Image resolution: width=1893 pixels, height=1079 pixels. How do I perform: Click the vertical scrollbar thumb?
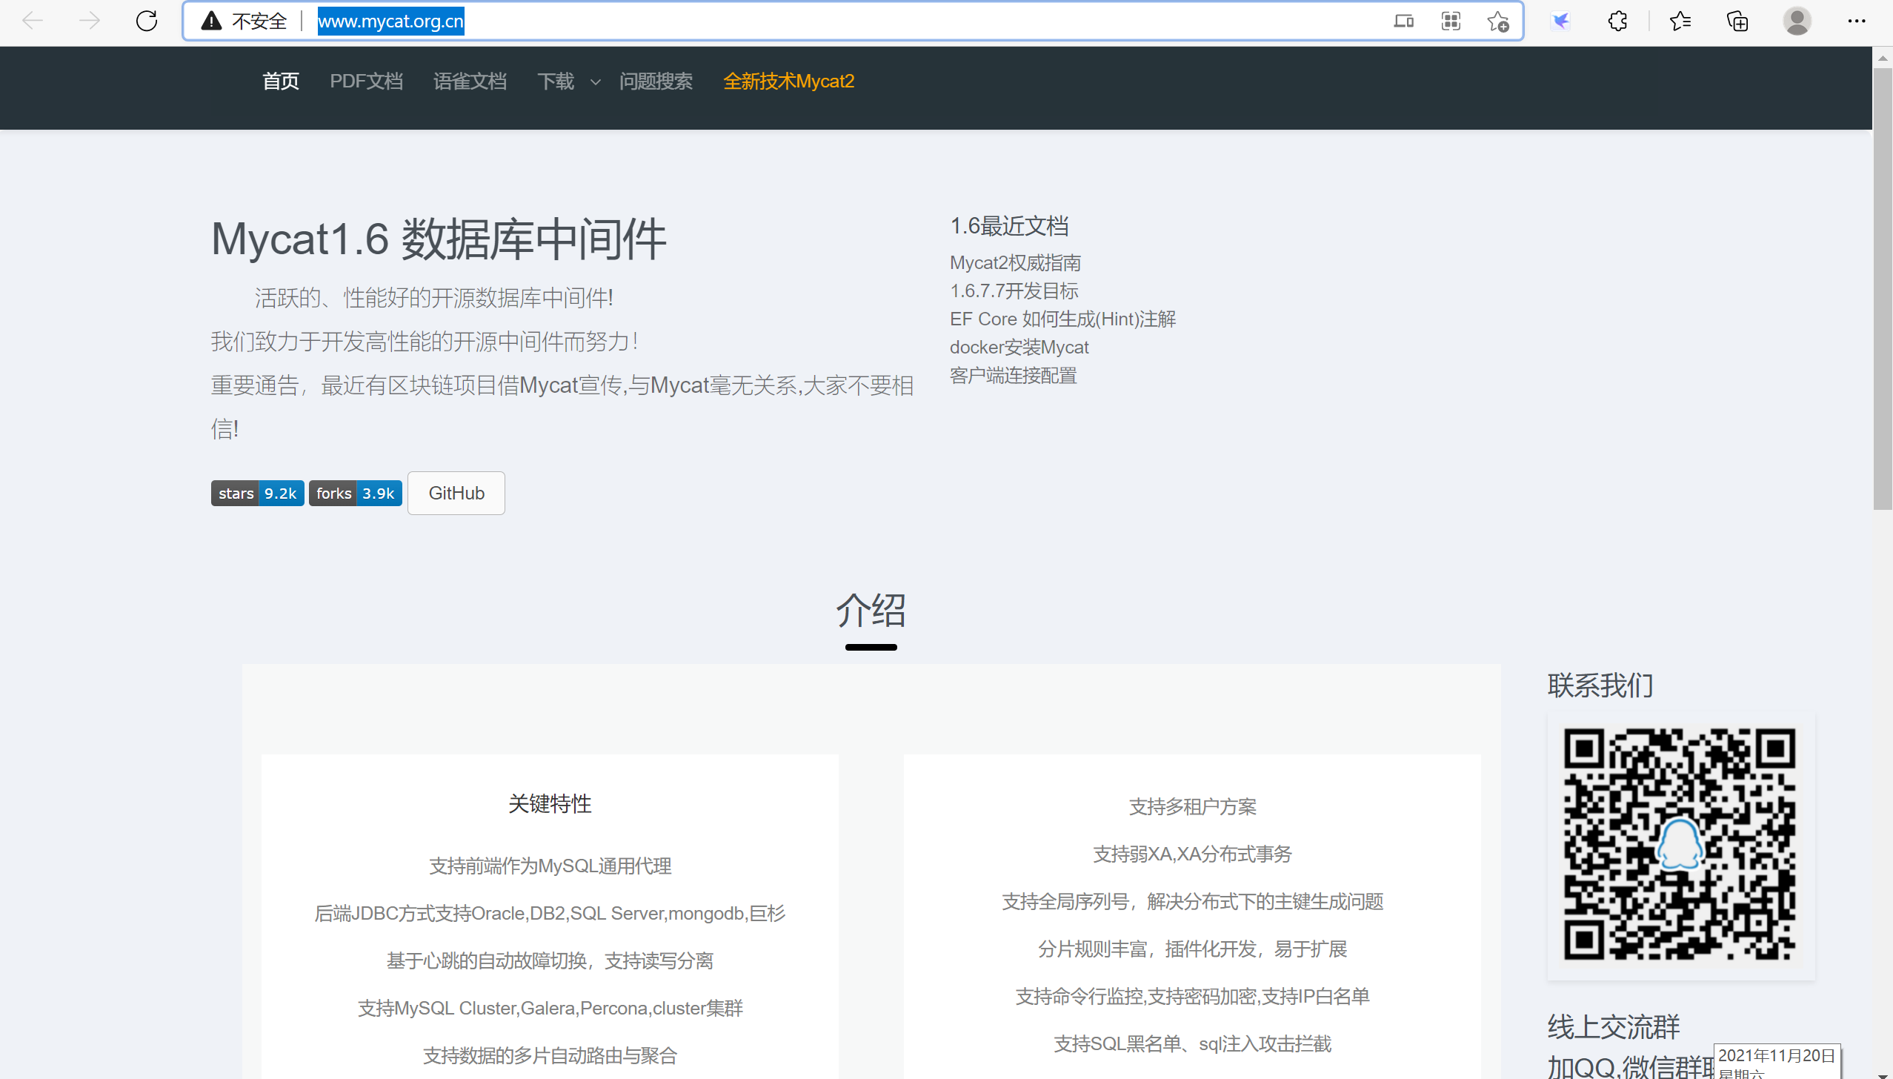(x=1883, y=289)
